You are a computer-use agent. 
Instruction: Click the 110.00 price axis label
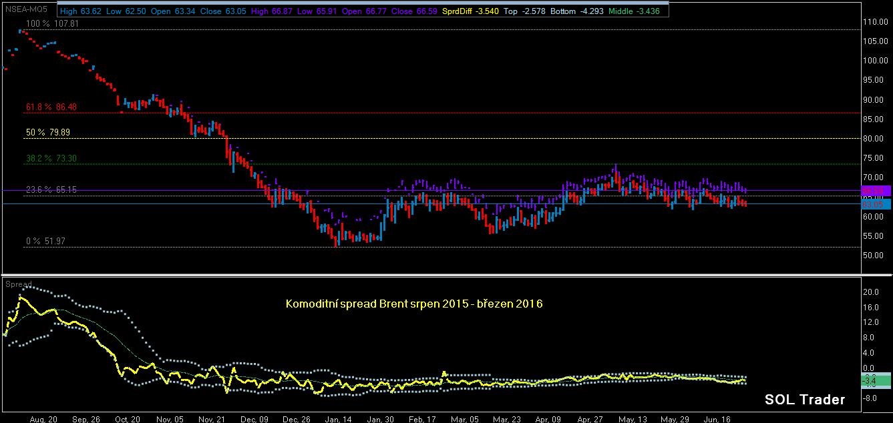coord(876,22)
